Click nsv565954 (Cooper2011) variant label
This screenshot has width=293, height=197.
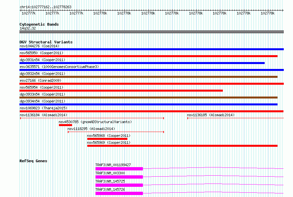(x=41, y=87)
